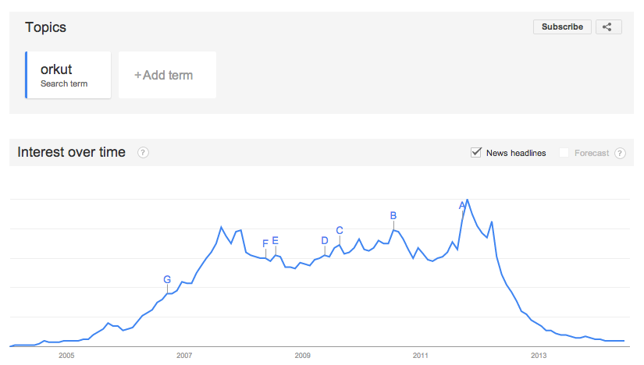Select news headline marker F
Image resolution: width=644 pixels, height=365 pixels.
pos(265,243)
